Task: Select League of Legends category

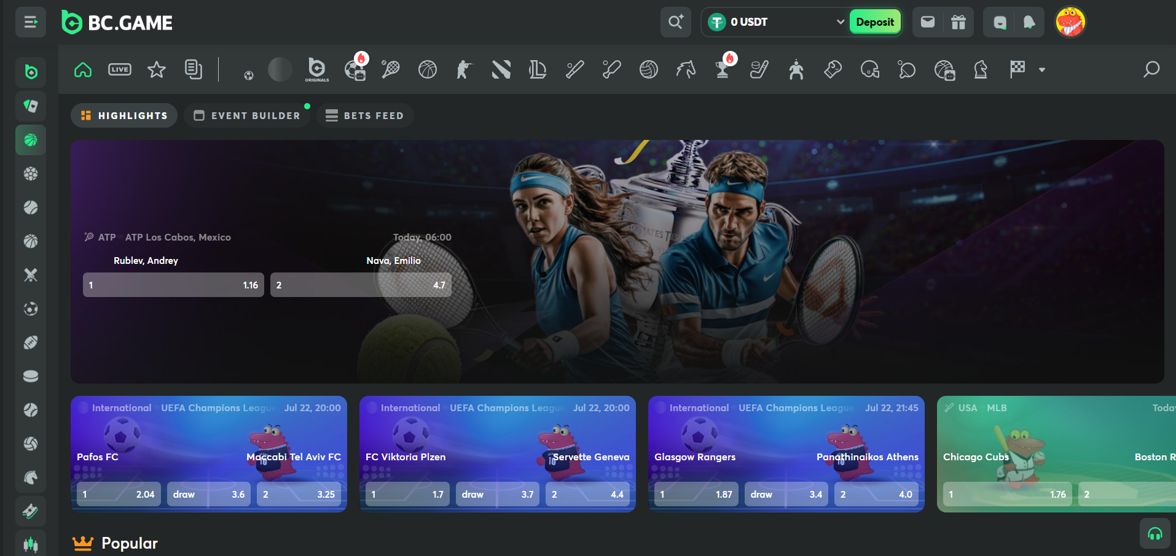Action: pos(538,69)
